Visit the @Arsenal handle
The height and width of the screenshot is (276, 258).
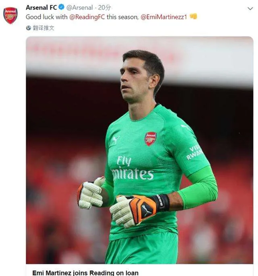coord(79,7)
